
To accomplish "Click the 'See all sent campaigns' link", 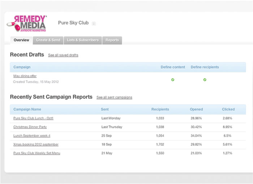I will 114,97.
